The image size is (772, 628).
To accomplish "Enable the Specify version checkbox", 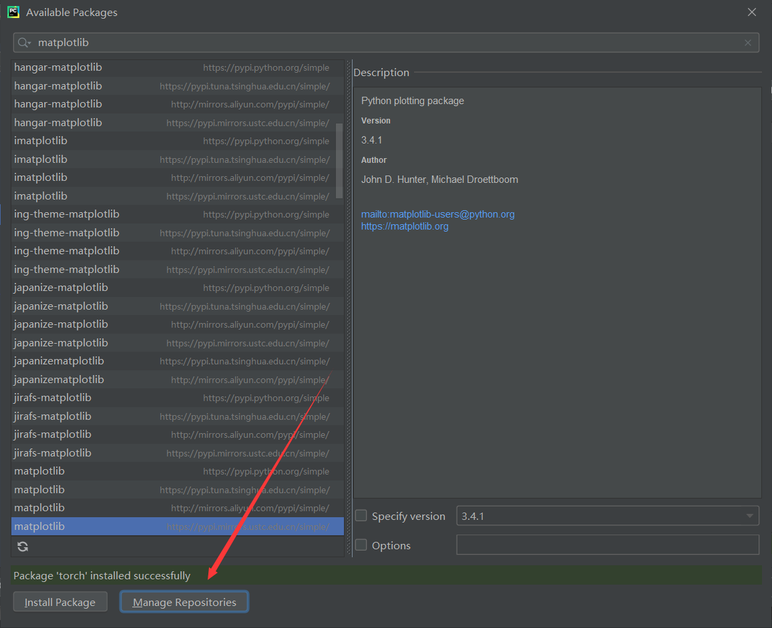I will click(x=361, y=516).
